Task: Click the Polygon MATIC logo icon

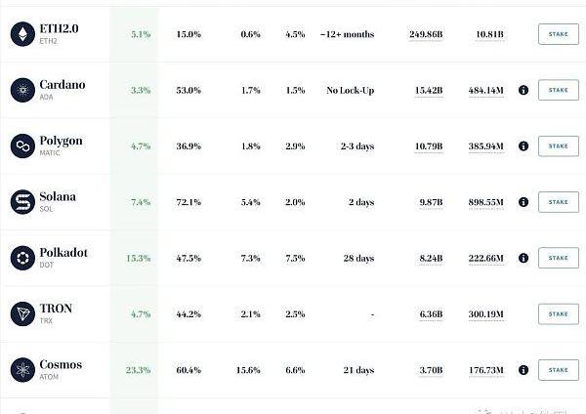Action: pos(21,146)
